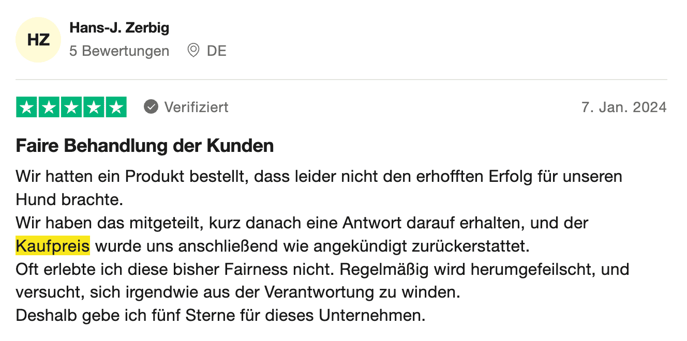Viewport: 687px width, 341px height.
Task: Click the location pin icon
Action: tap(193, 51)
